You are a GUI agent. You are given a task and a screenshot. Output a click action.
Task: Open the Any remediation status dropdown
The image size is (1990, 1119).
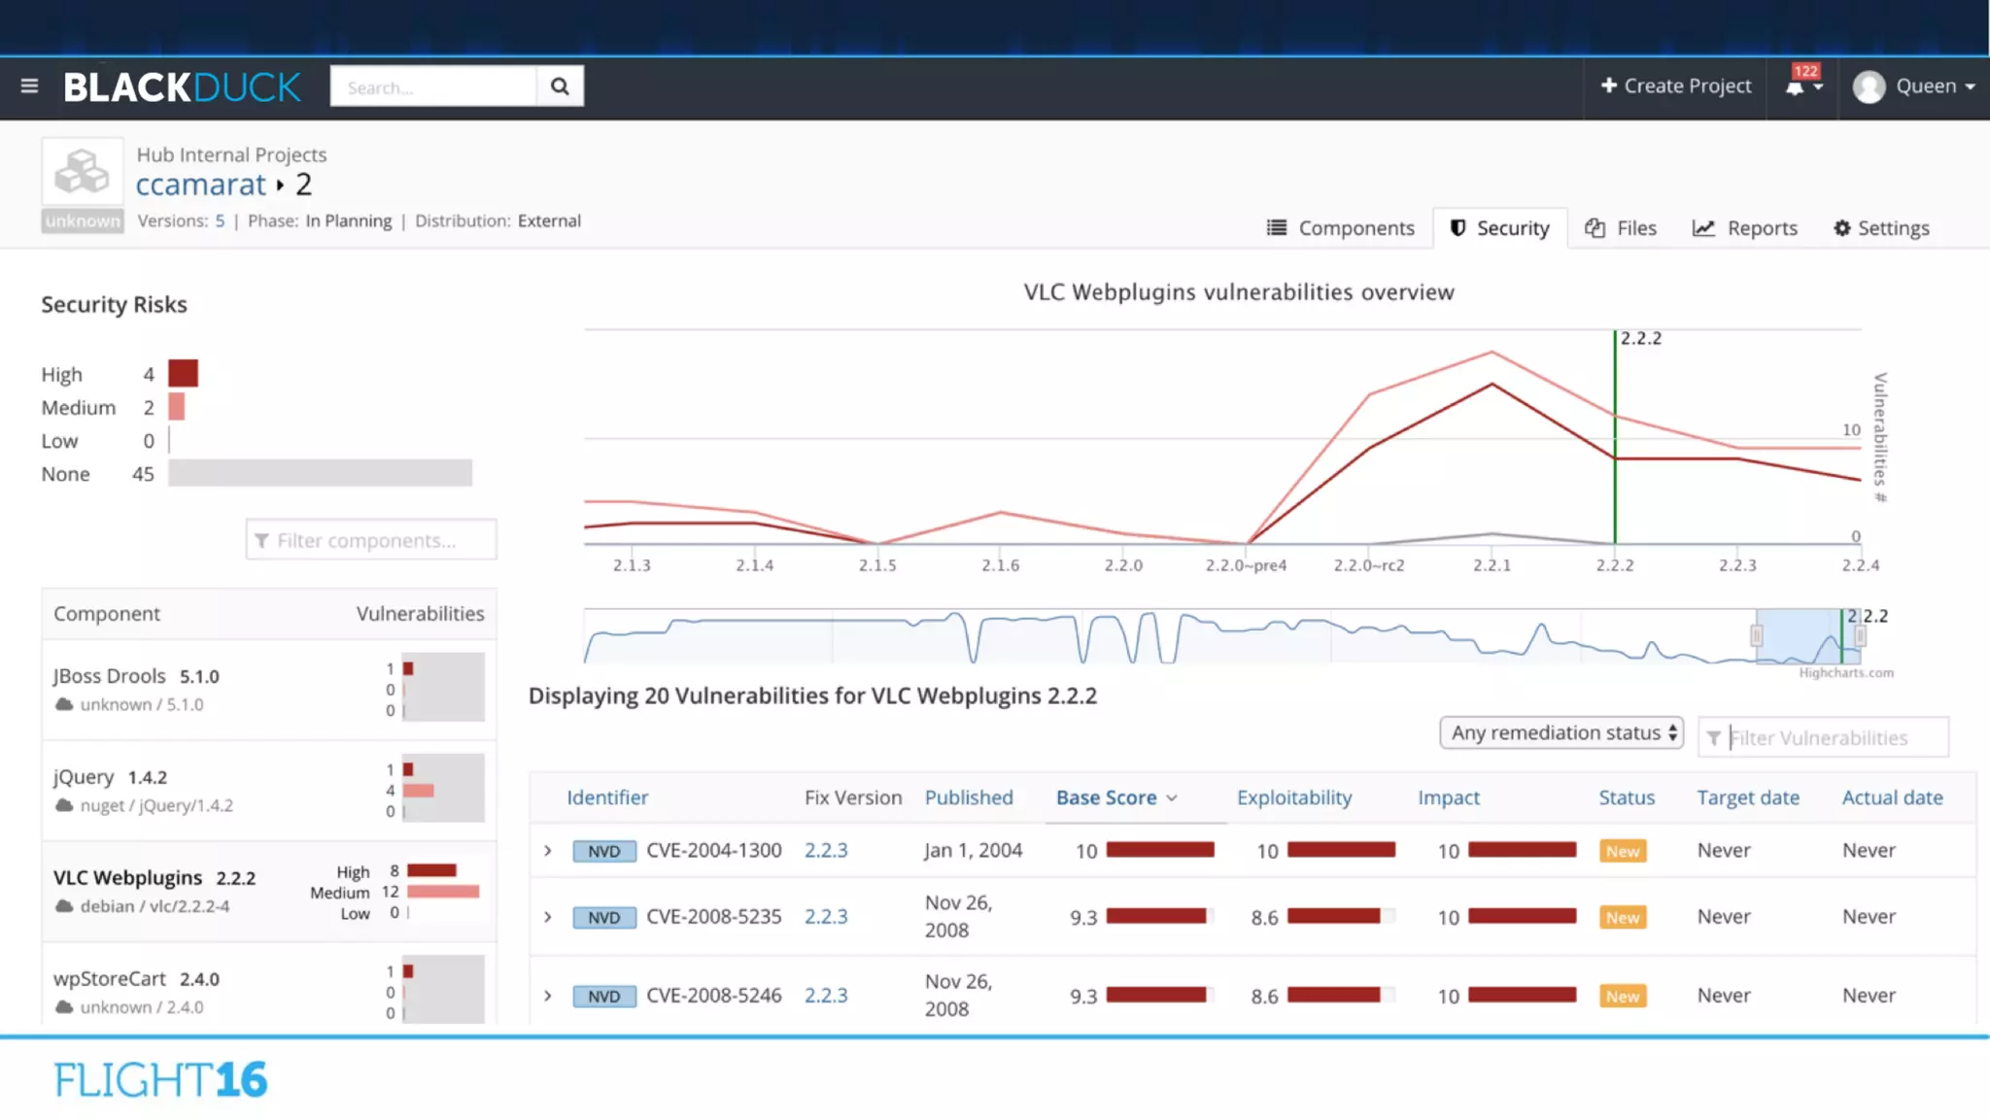pyautogui.click(x=1561, y=732)
